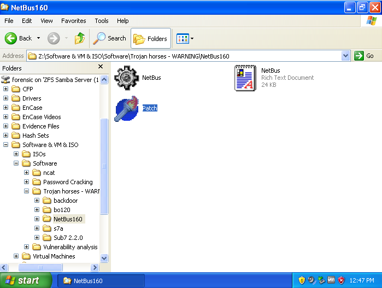Viewport: 382px width, 288px height.
Task: Expand the EnCase Videos folder
Action: coord(6,117)
